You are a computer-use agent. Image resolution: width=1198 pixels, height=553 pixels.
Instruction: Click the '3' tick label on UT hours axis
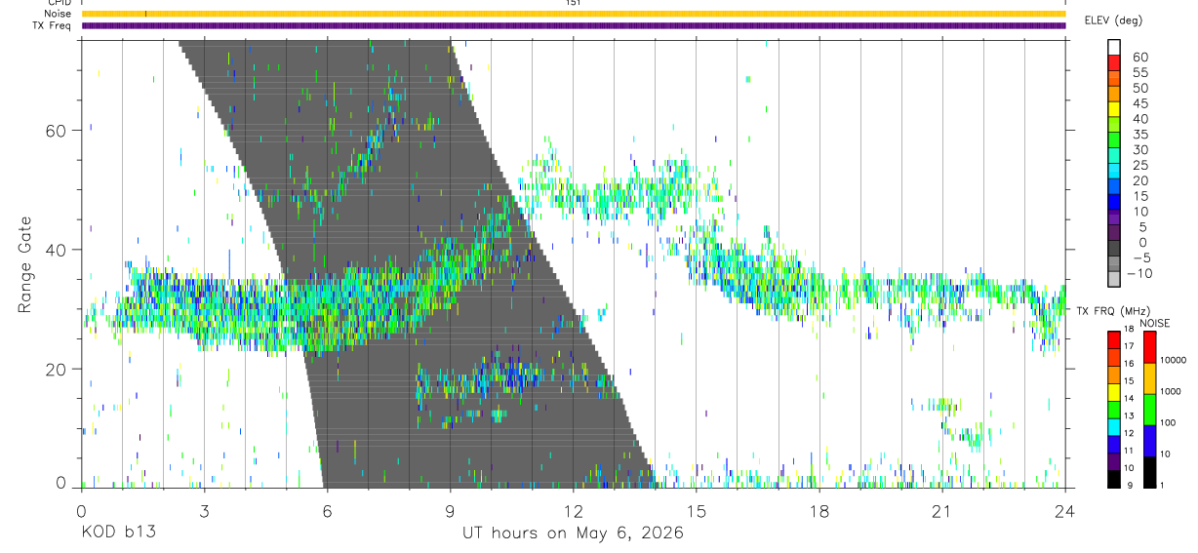pos(204,512)
